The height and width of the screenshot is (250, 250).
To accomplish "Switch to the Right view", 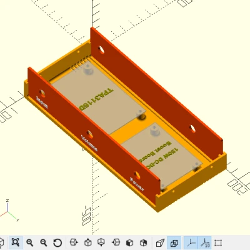I will (74, 242).
